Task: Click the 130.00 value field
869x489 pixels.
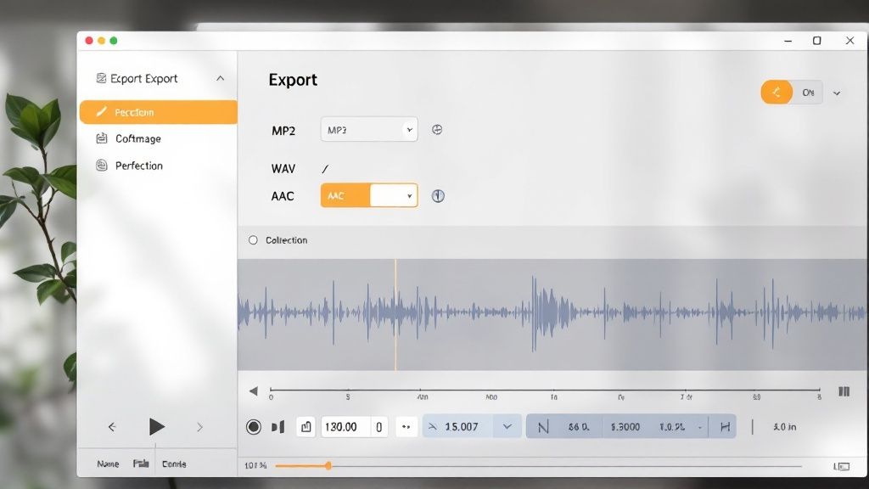Action: point(345,427)
